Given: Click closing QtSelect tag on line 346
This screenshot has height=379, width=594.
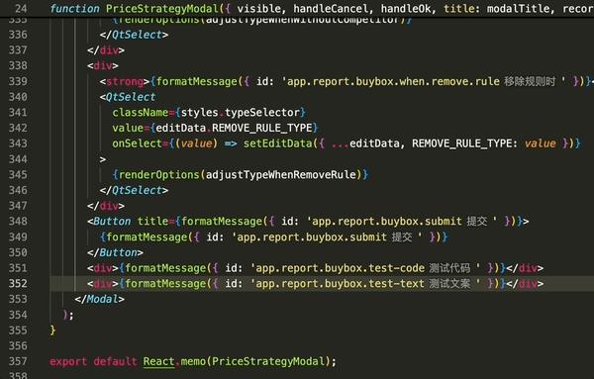Looking at the screenshot, I should 134,190.
